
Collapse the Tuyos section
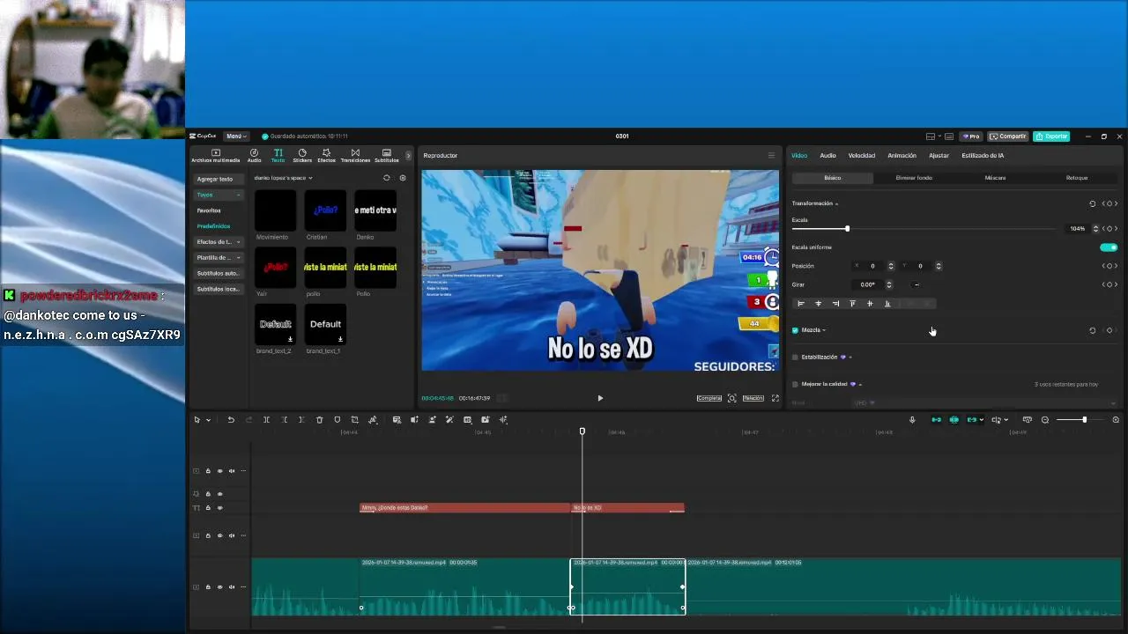(x=219, y=195)
